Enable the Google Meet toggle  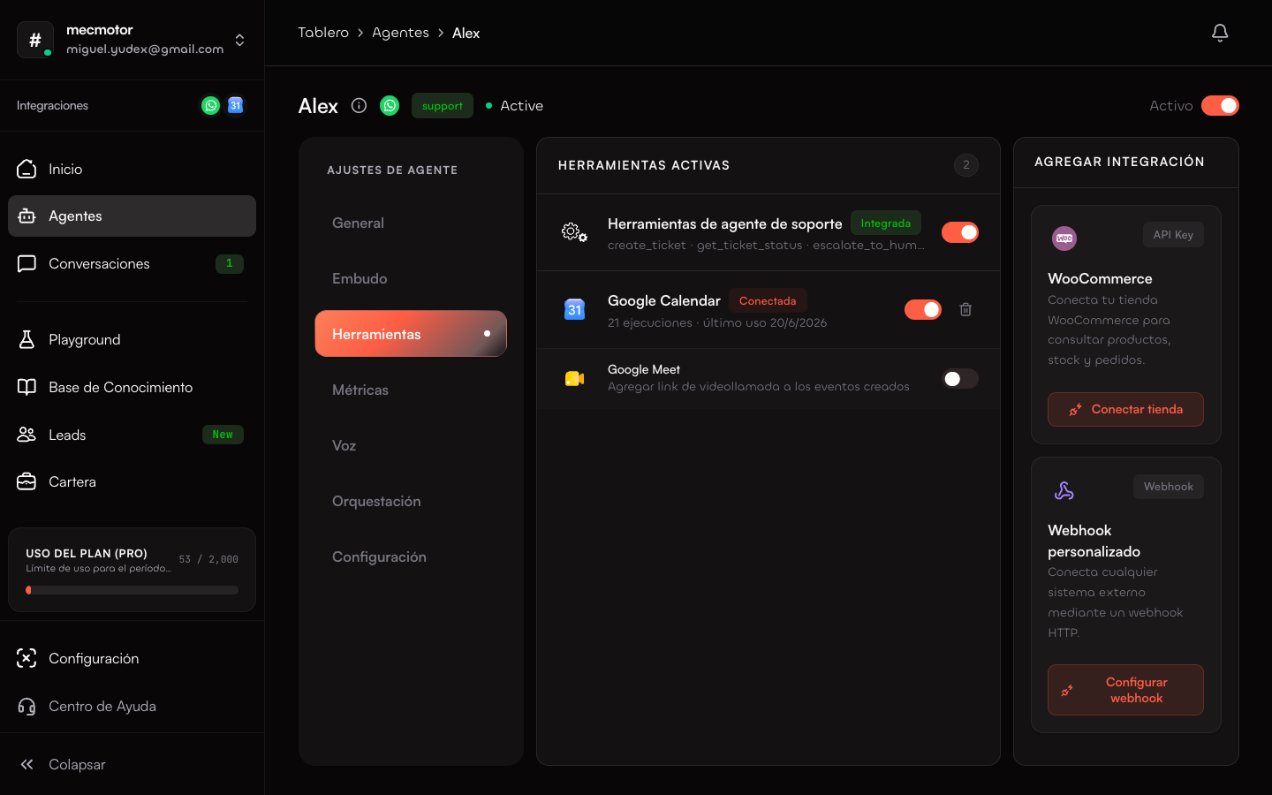tap(960, 379)
